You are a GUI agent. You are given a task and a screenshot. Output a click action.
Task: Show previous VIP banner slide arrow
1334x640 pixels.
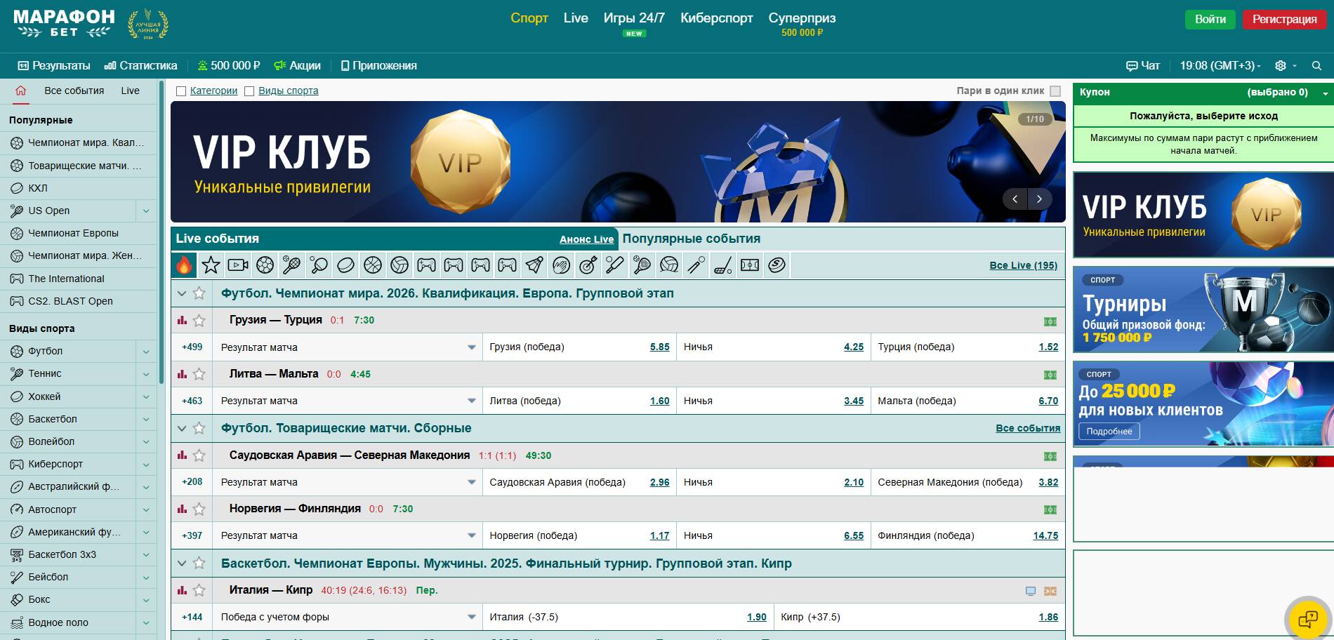click(1015, 199)
